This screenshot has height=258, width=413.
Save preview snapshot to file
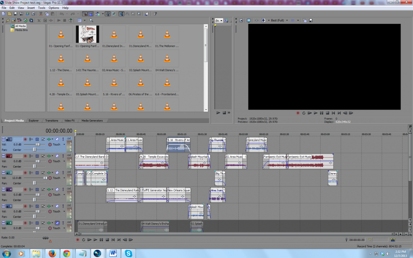pyautogui.click(x=311, y=20)
